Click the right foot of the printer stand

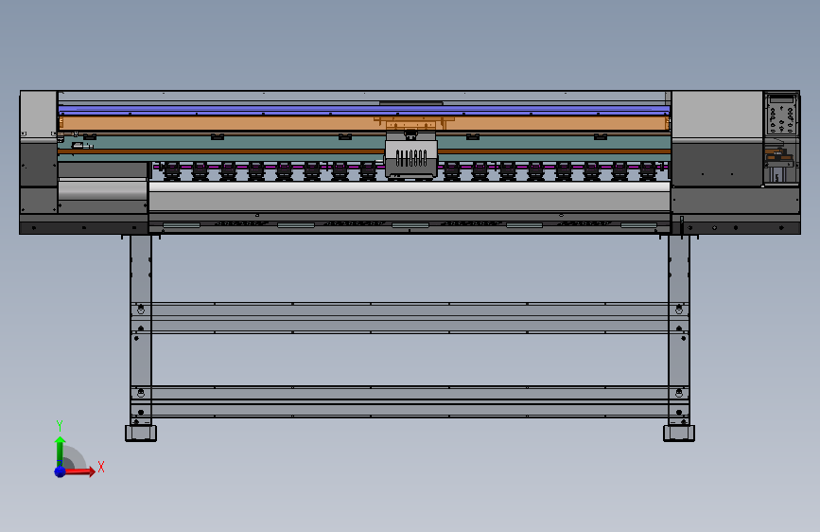679,433
